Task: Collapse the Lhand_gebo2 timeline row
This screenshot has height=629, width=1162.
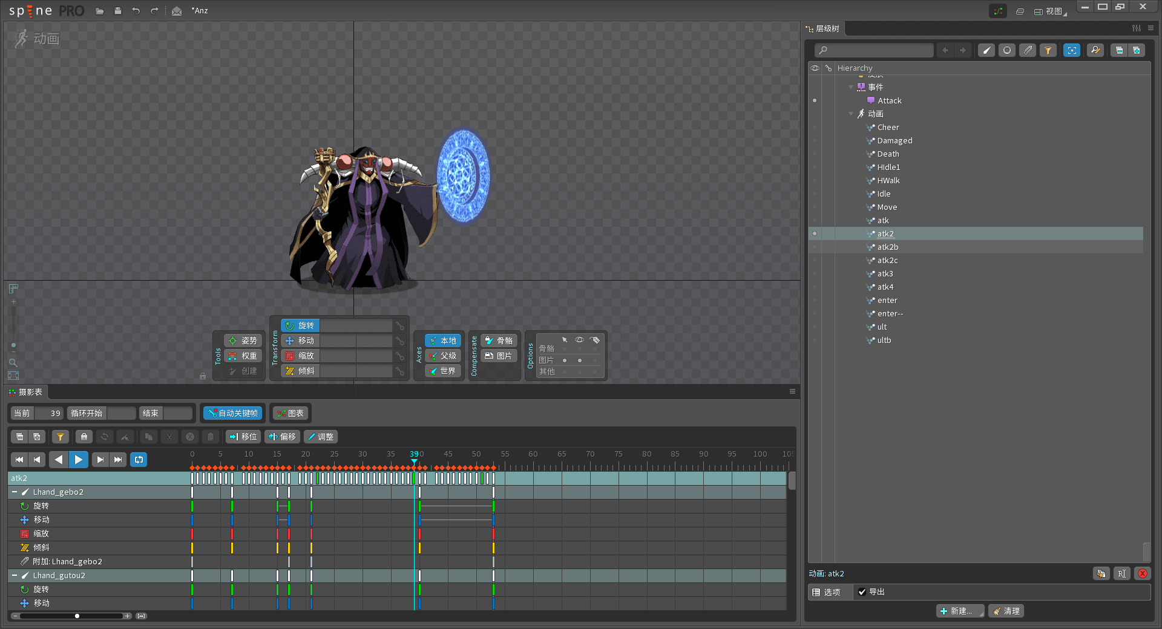Action: point(15,492)
